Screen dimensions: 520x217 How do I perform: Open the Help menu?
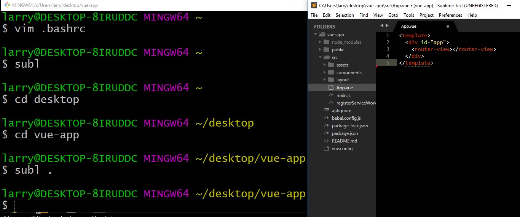[x=472, y=15]
